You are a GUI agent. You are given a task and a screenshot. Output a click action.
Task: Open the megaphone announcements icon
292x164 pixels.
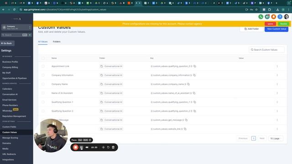(x=267, y=17)
